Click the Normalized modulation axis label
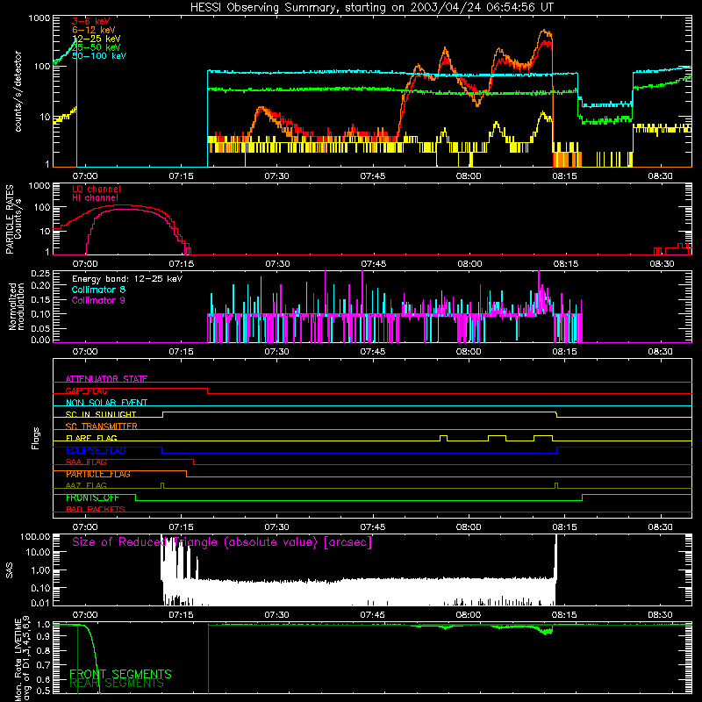The image size is (702, 702). point(16,306)
